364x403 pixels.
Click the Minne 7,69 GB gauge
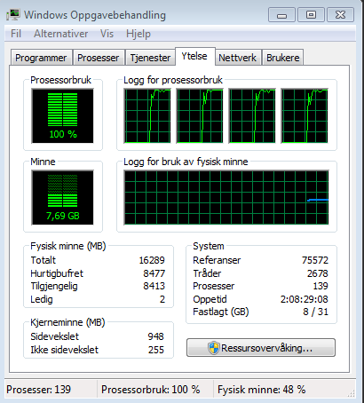click(62, 197)
